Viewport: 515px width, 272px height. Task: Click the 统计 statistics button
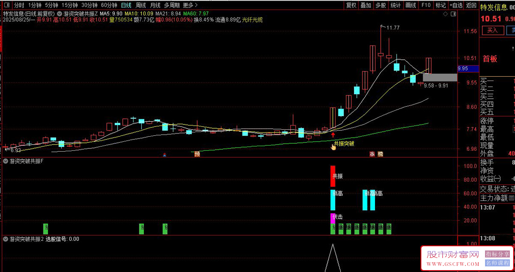tap(396, 5)
